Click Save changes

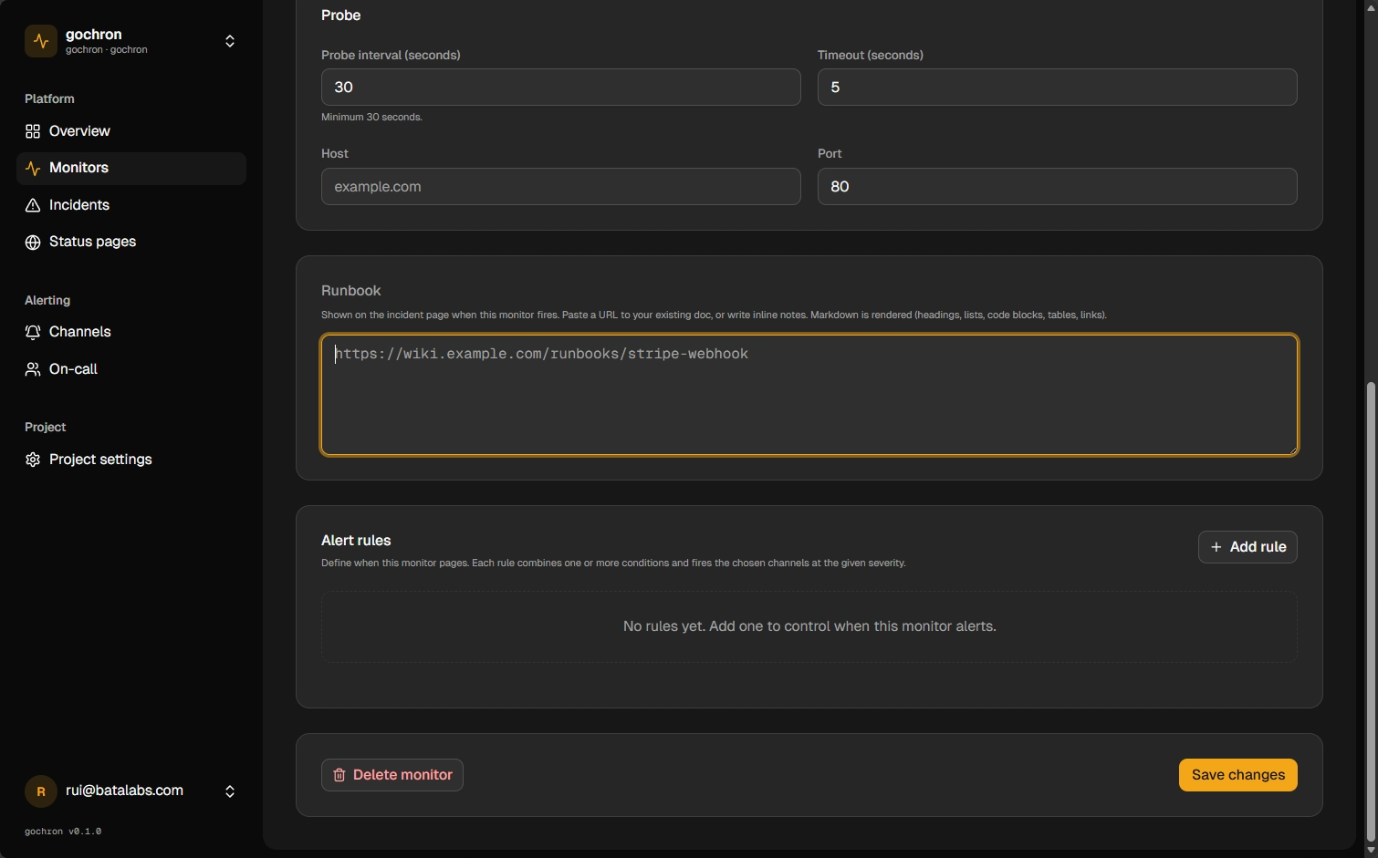[1237, 775]
